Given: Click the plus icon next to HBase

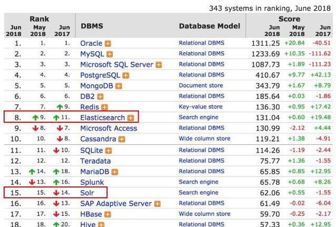Looking at the screenshot, I should point(108,214).
